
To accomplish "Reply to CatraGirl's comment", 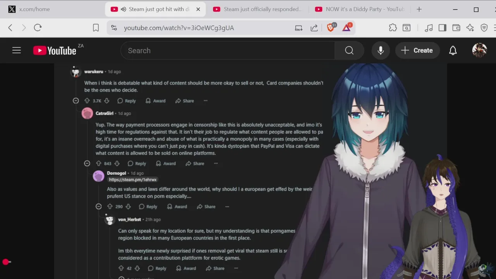I will point(137,164).
